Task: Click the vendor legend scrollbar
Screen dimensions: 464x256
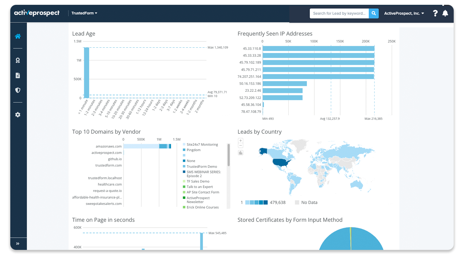Action: 229,155
